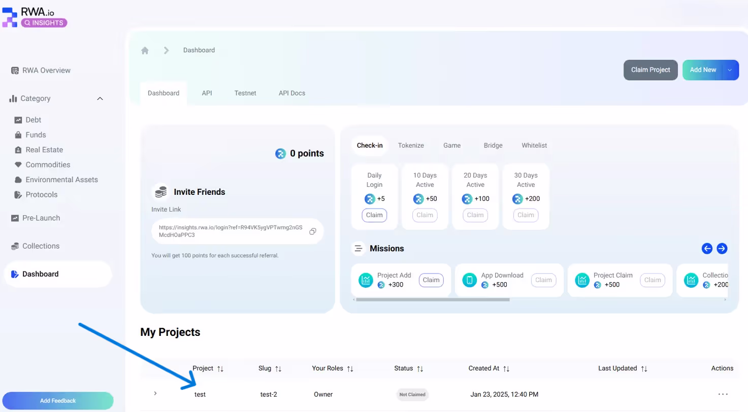Sort the table by the Project column
Screen dimensions: 748x412
tap(220, 369)
